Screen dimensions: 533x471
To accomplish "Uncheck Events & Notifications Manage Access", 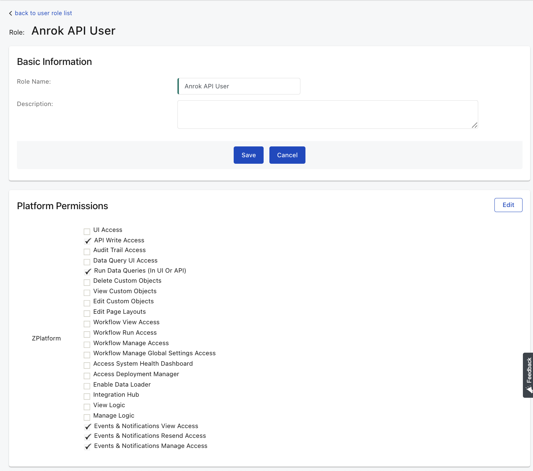I will 88,447.
